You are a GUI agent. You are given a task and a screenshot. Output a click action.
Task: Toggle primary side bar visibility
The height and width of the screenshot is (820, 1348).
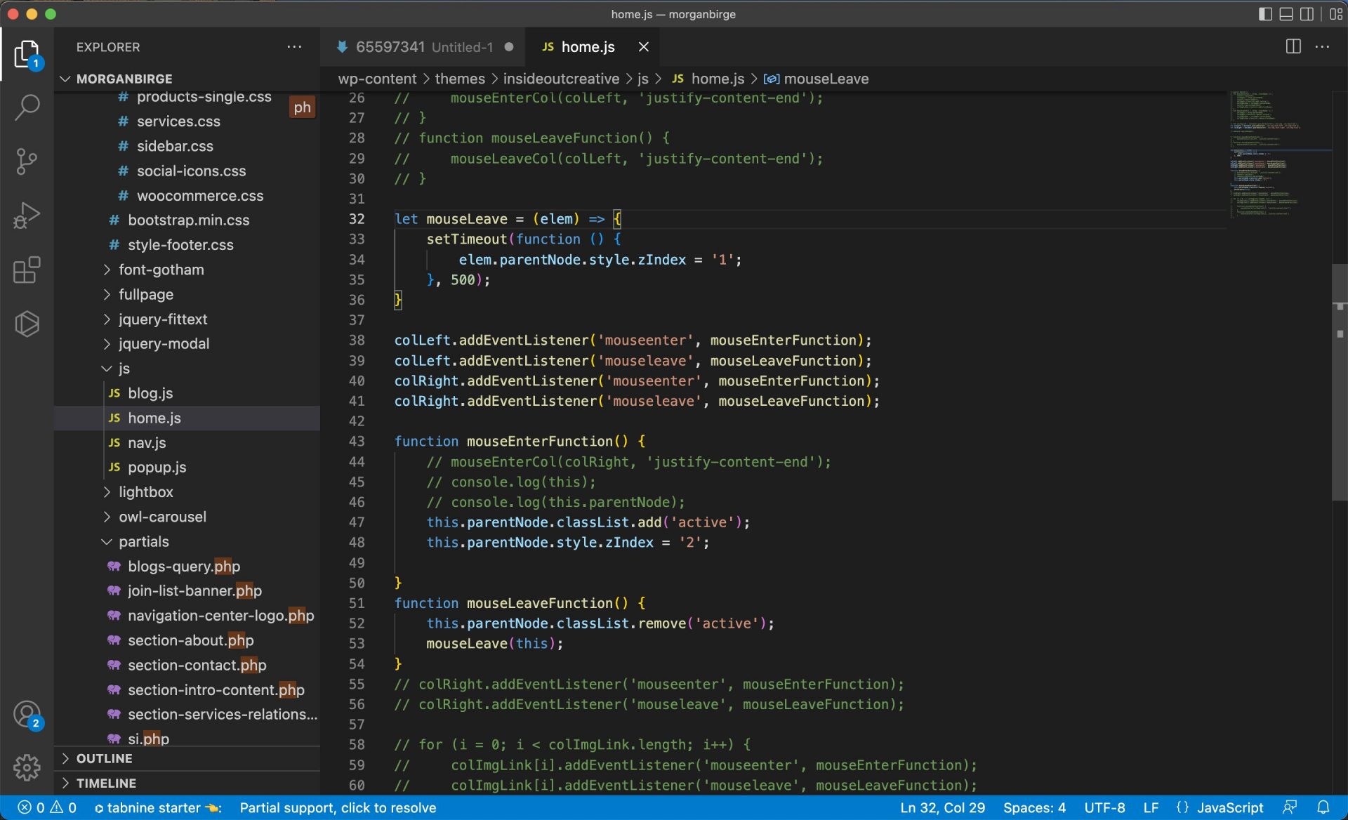(1265, 14)
